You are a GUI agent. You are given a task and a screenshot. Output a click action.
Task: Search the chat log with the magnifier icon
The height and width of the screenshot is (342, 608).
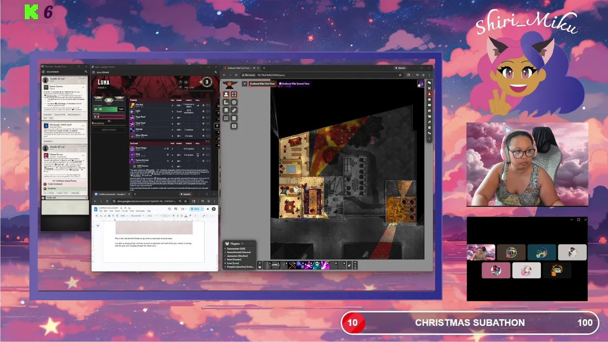pyautogui.click(x=86, y=72)
